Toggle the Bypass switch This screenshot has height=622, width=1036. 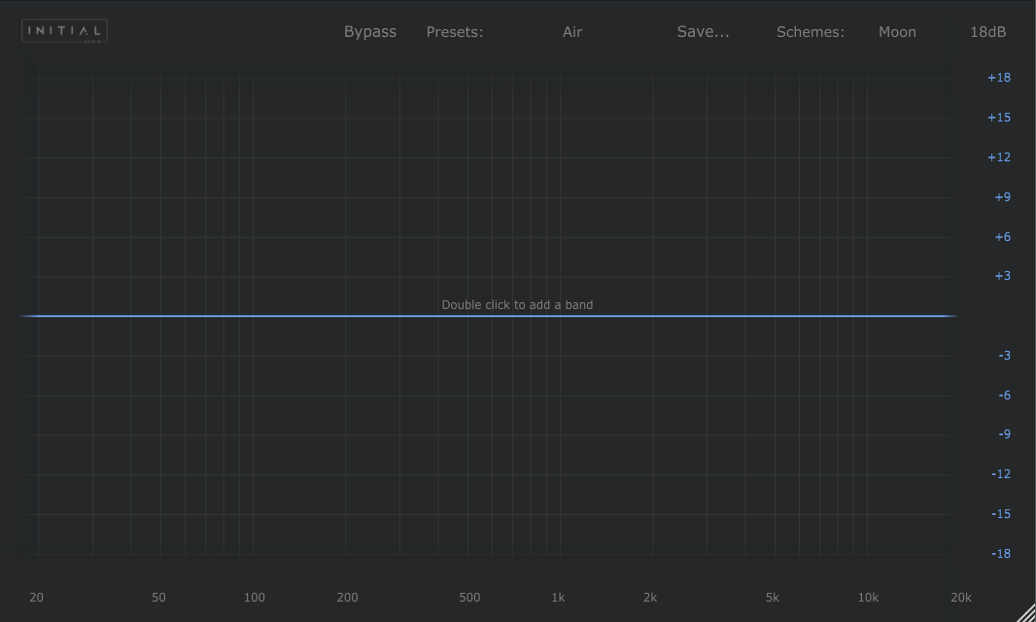point(370,31)
